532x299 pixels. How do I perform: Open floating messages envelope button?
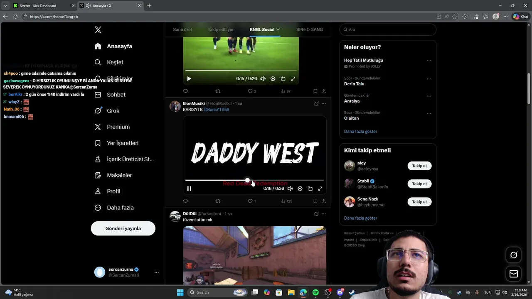(514, 274)
